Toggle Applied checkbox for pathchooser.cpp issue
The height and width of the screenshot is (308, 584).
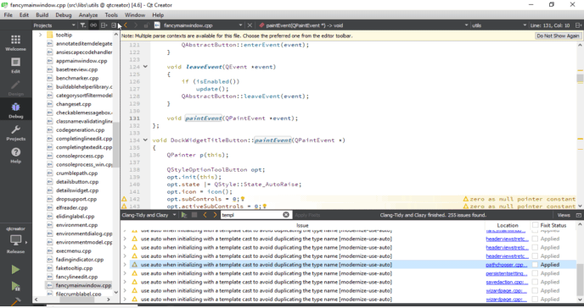(536, 265)
